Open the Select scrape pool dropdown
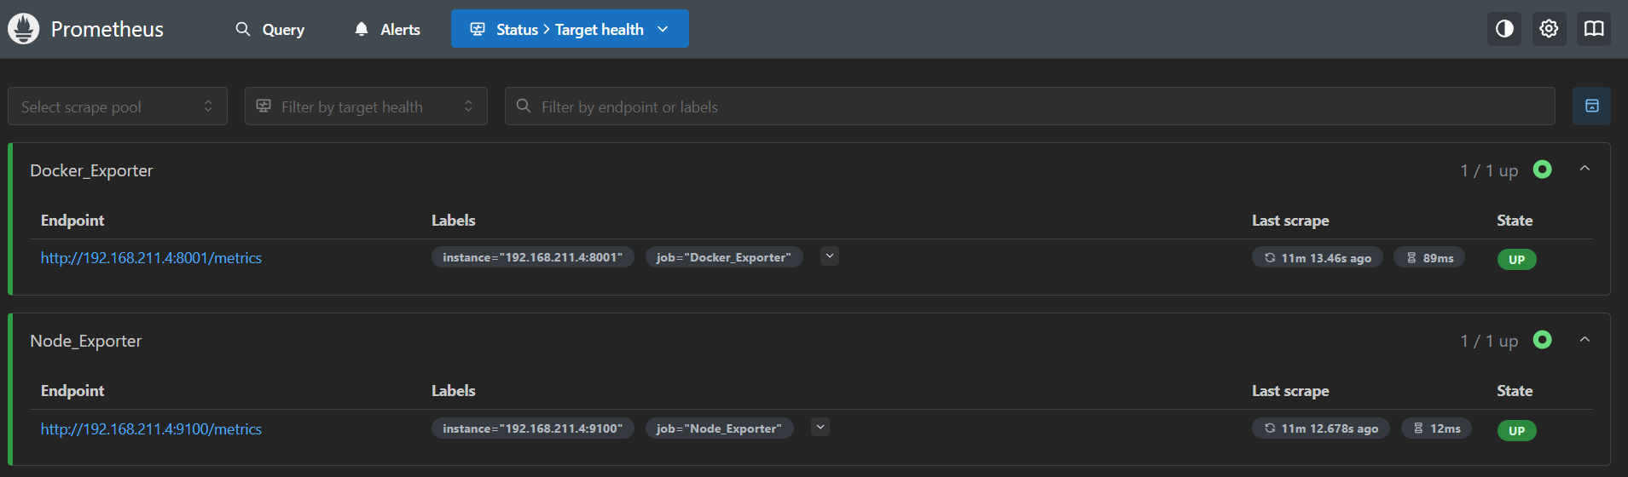Image resolution: width=1628 pixels, height=477 pixels. 118,106
